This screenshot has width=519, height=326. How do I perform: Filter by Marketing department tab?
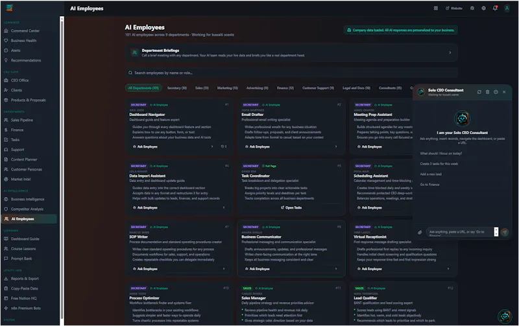click(x=228, y=88)
